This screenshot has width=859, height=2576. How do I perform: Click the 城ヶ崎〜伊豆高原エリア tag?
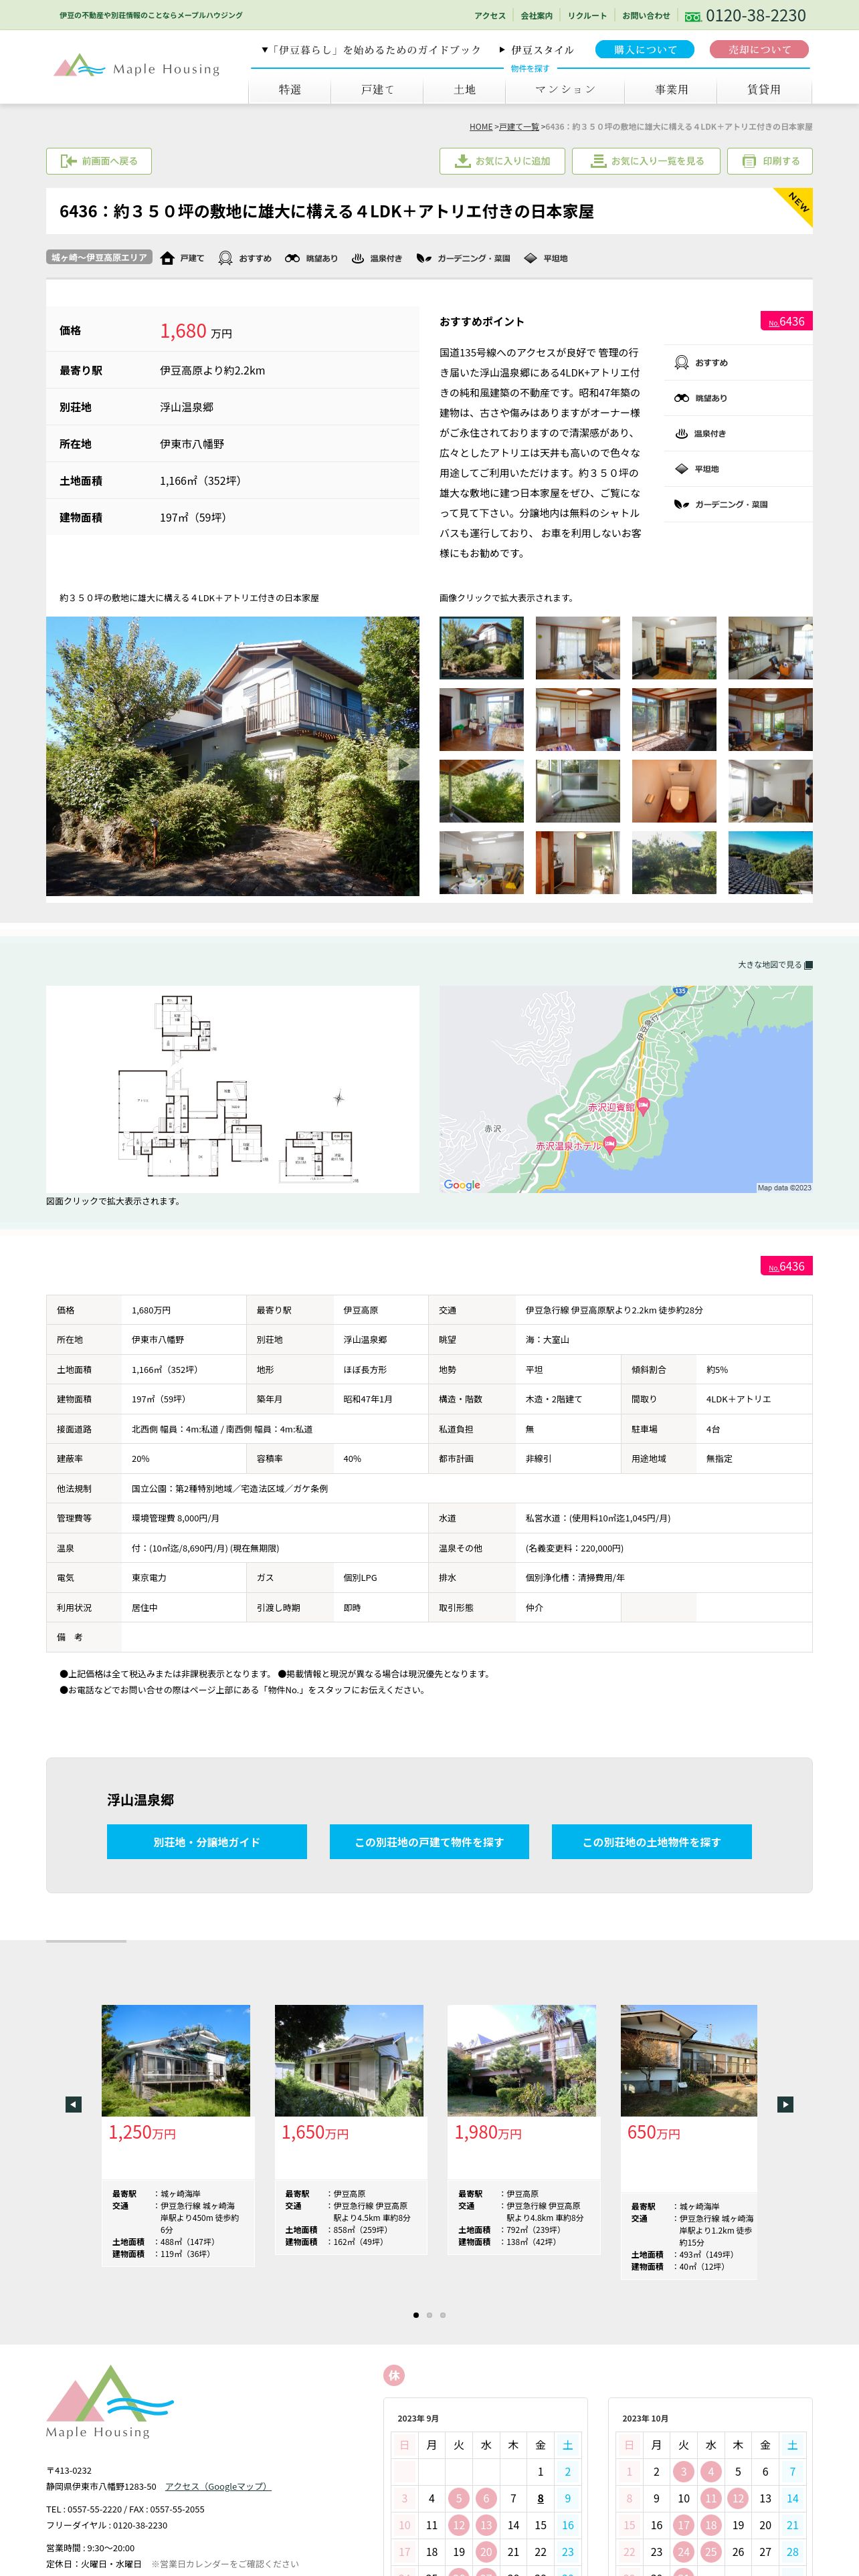(99, 257)
